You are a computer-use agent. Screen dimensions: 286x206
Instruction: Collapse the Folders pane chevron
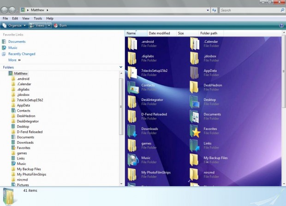(121, 67)
